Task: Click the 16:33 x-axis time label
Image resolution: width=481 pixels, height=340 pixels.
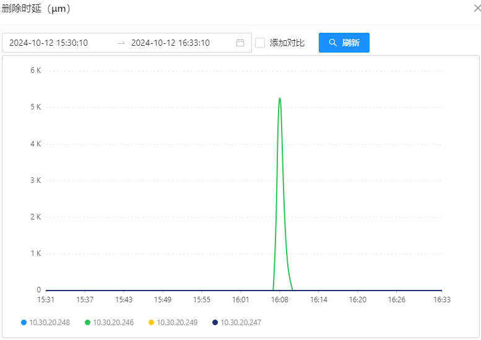Action: pos(441,300)
